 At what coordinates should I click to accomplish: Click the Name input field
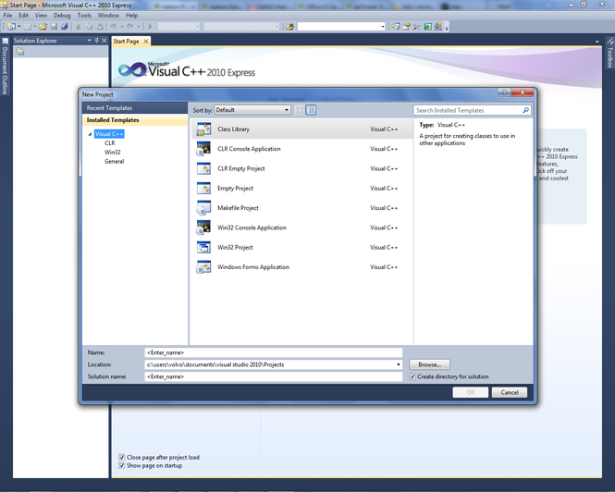pyautogui.click(x=274, y=352)
